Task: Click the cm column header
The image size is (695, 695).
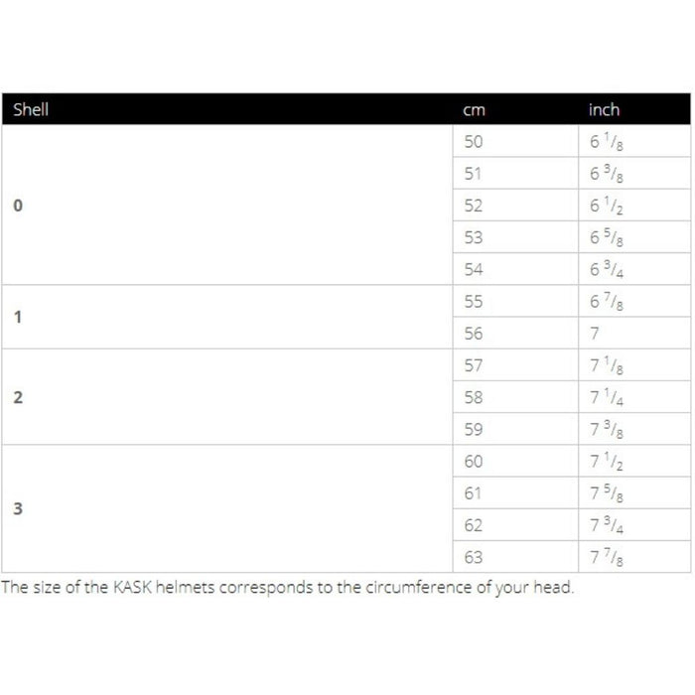Action: [x=474, y=110]
